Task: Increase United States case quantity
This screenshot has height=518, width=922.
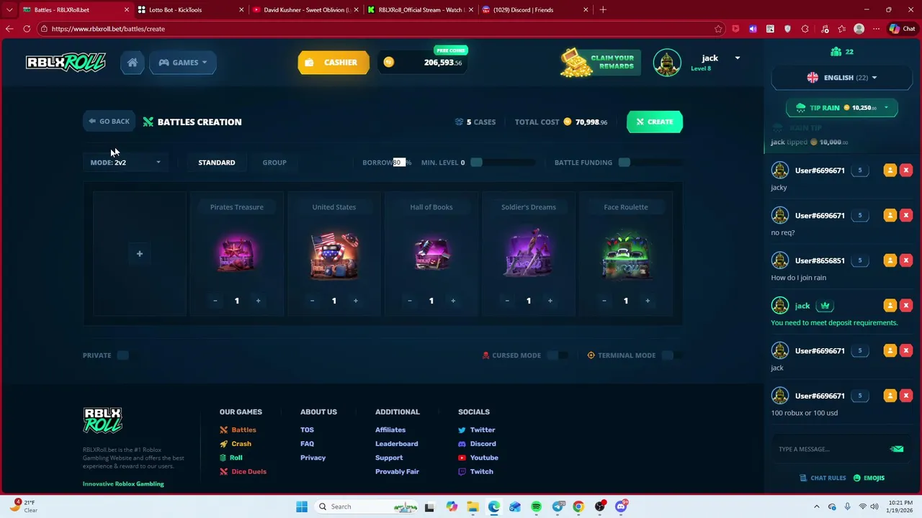Action: click(x=355, y=301)
